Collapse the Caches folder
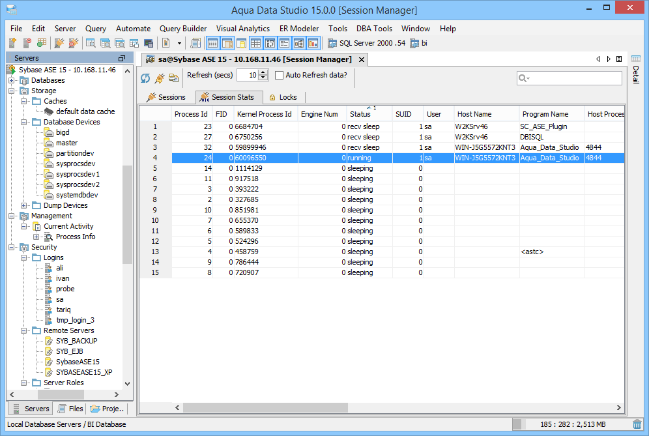The width and height of the screenshot is (649, 436). point(23,102)
